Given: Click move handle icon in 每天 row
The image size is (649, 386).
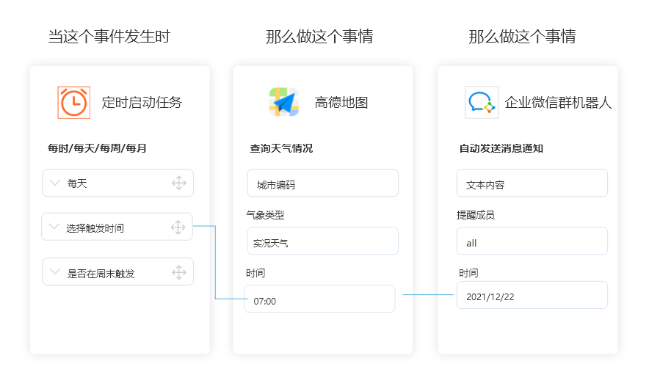Looking at the screenshot, I should coord(179,183).
